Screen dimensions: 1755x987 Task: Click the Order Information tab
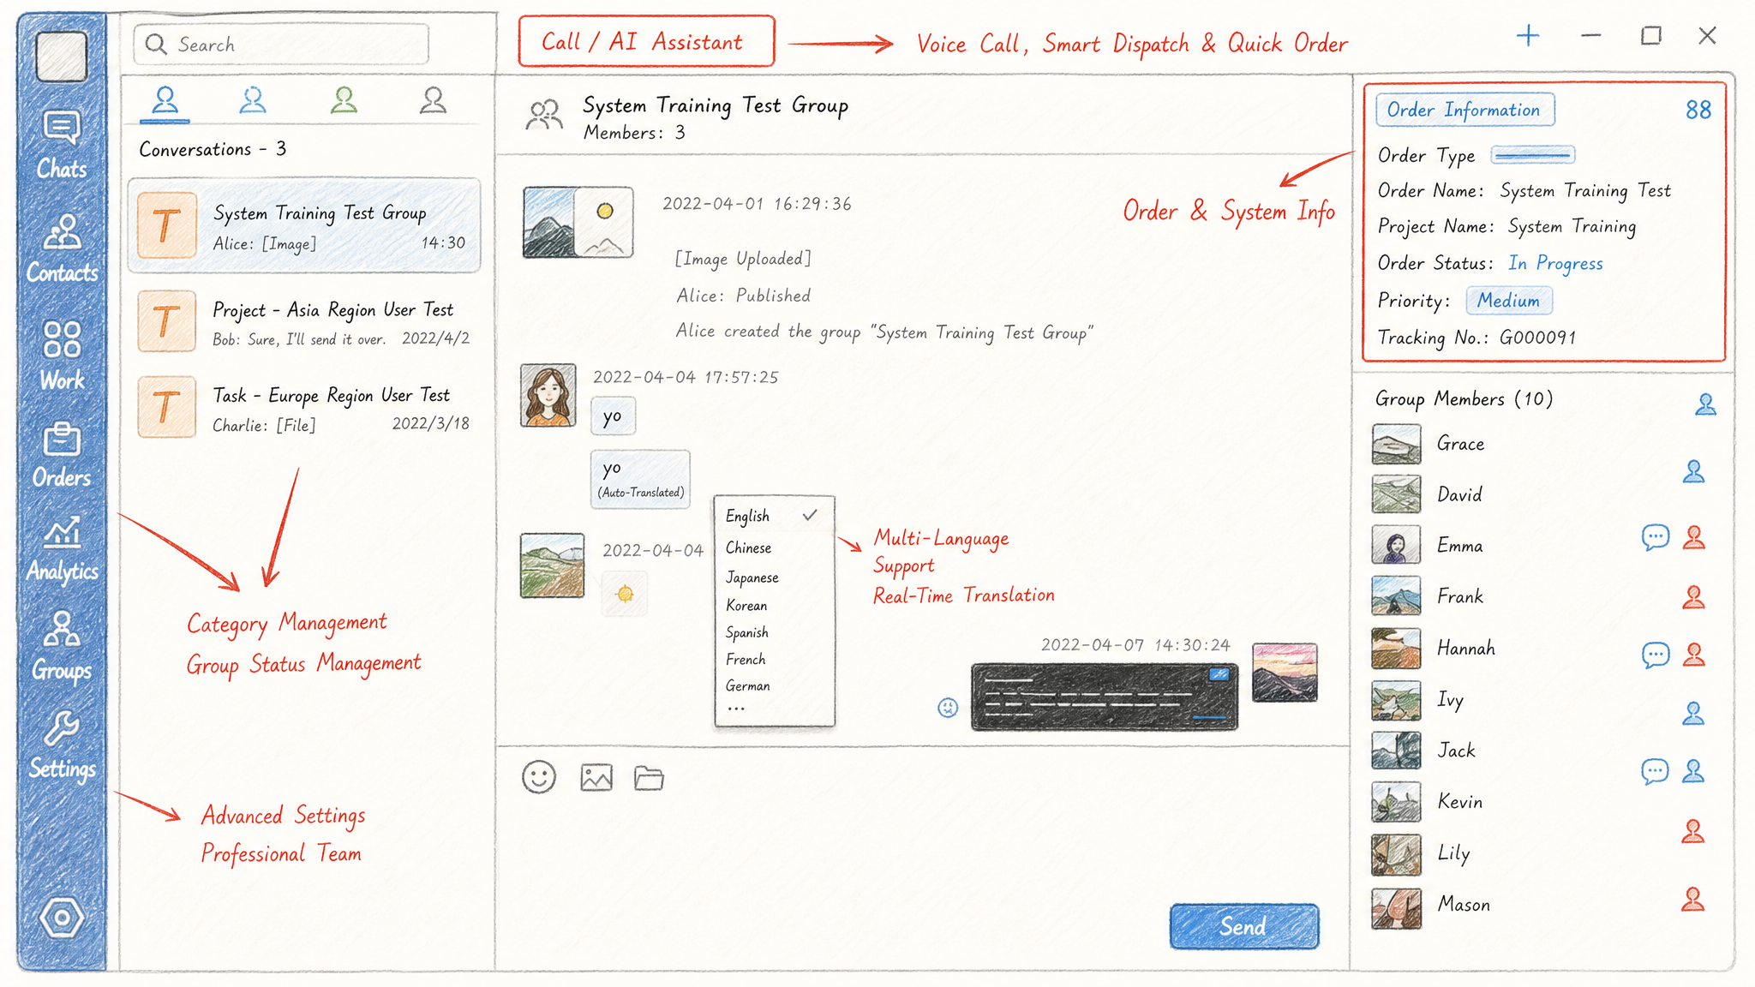click(x=1464, y=110)
